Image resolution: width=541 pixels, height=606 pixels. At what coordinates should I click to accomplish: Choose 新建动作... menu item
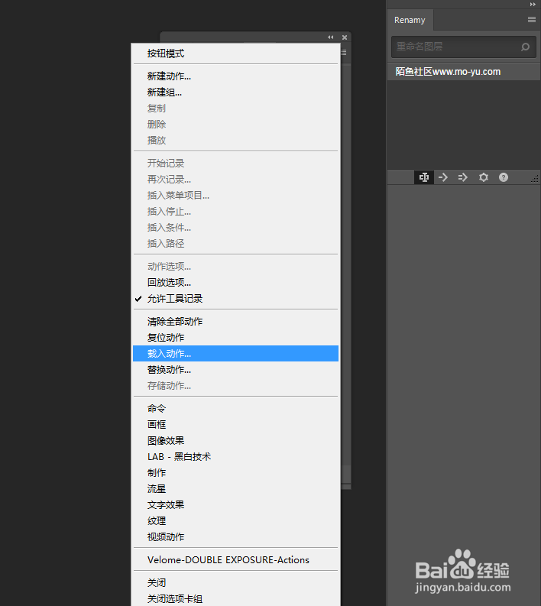point(235,76)
